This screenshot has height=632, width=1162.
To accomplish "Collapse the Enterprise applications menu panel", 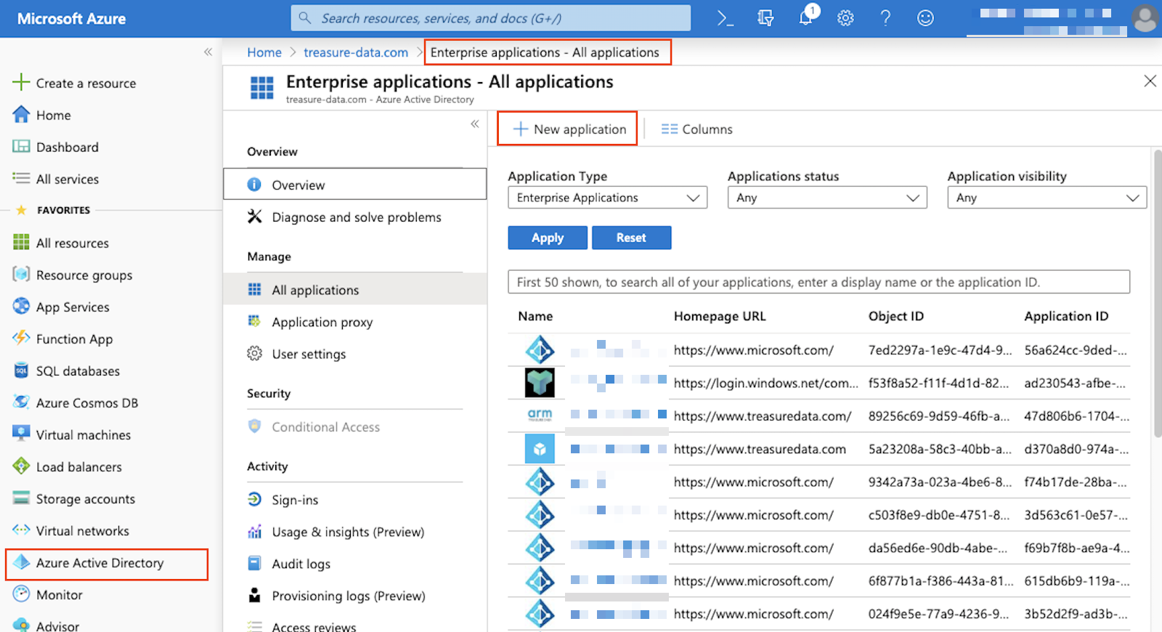I will tap(474, 124).
